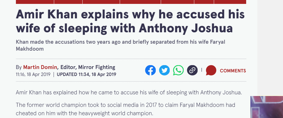Copy article link using chain icon
The height and width of the screenshot is (118, 283).
(x=192, y=70)
